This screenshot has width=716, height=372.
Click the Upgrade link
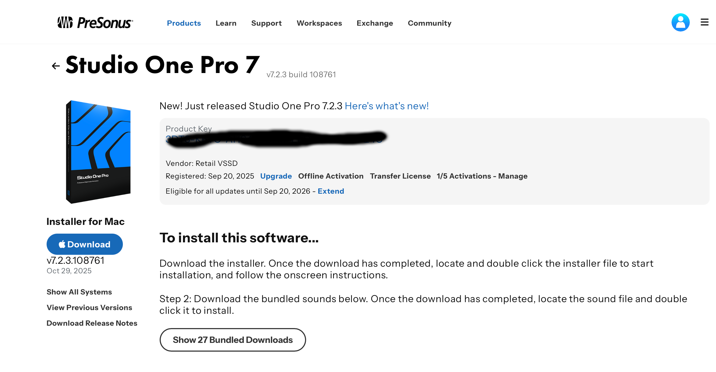(x=276, y=176)
